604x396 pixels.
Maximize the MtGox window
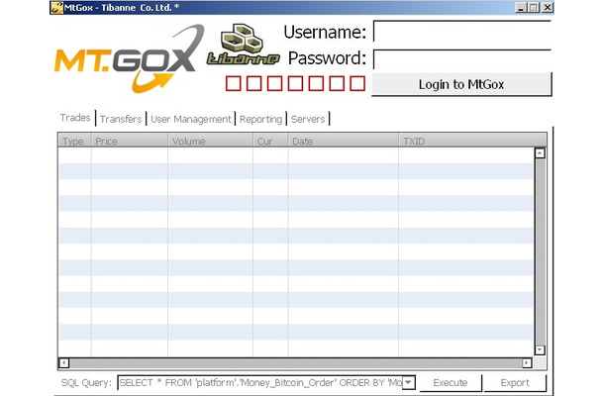(534, 7)
